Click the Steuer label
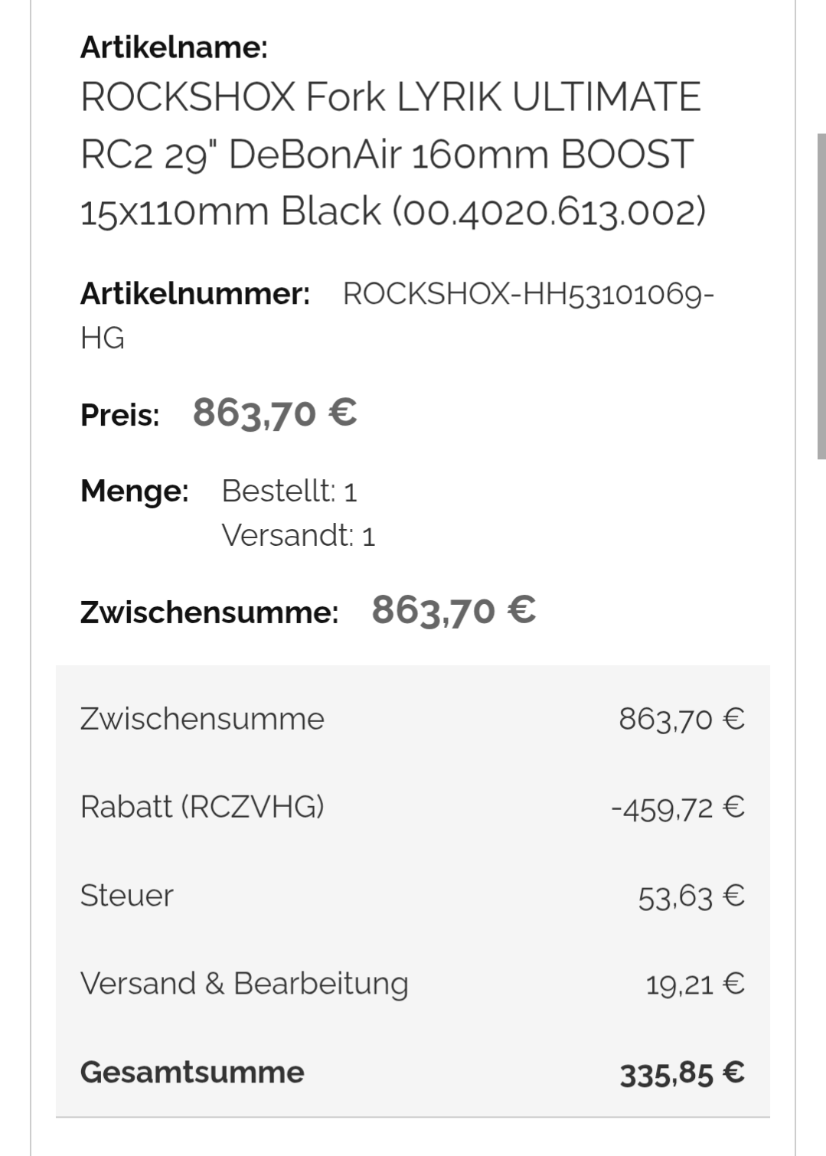Viewport: 826px width, 1156px height. click(x=126, y=896)
